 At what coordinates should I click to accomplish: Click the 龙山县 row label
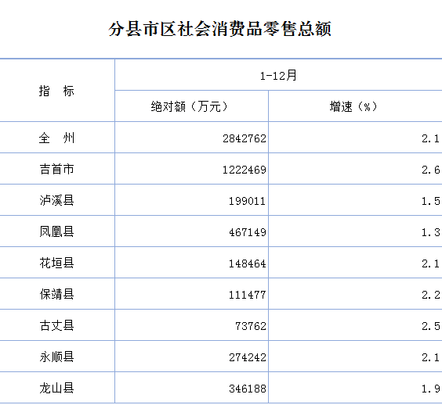tap(56, 388)
